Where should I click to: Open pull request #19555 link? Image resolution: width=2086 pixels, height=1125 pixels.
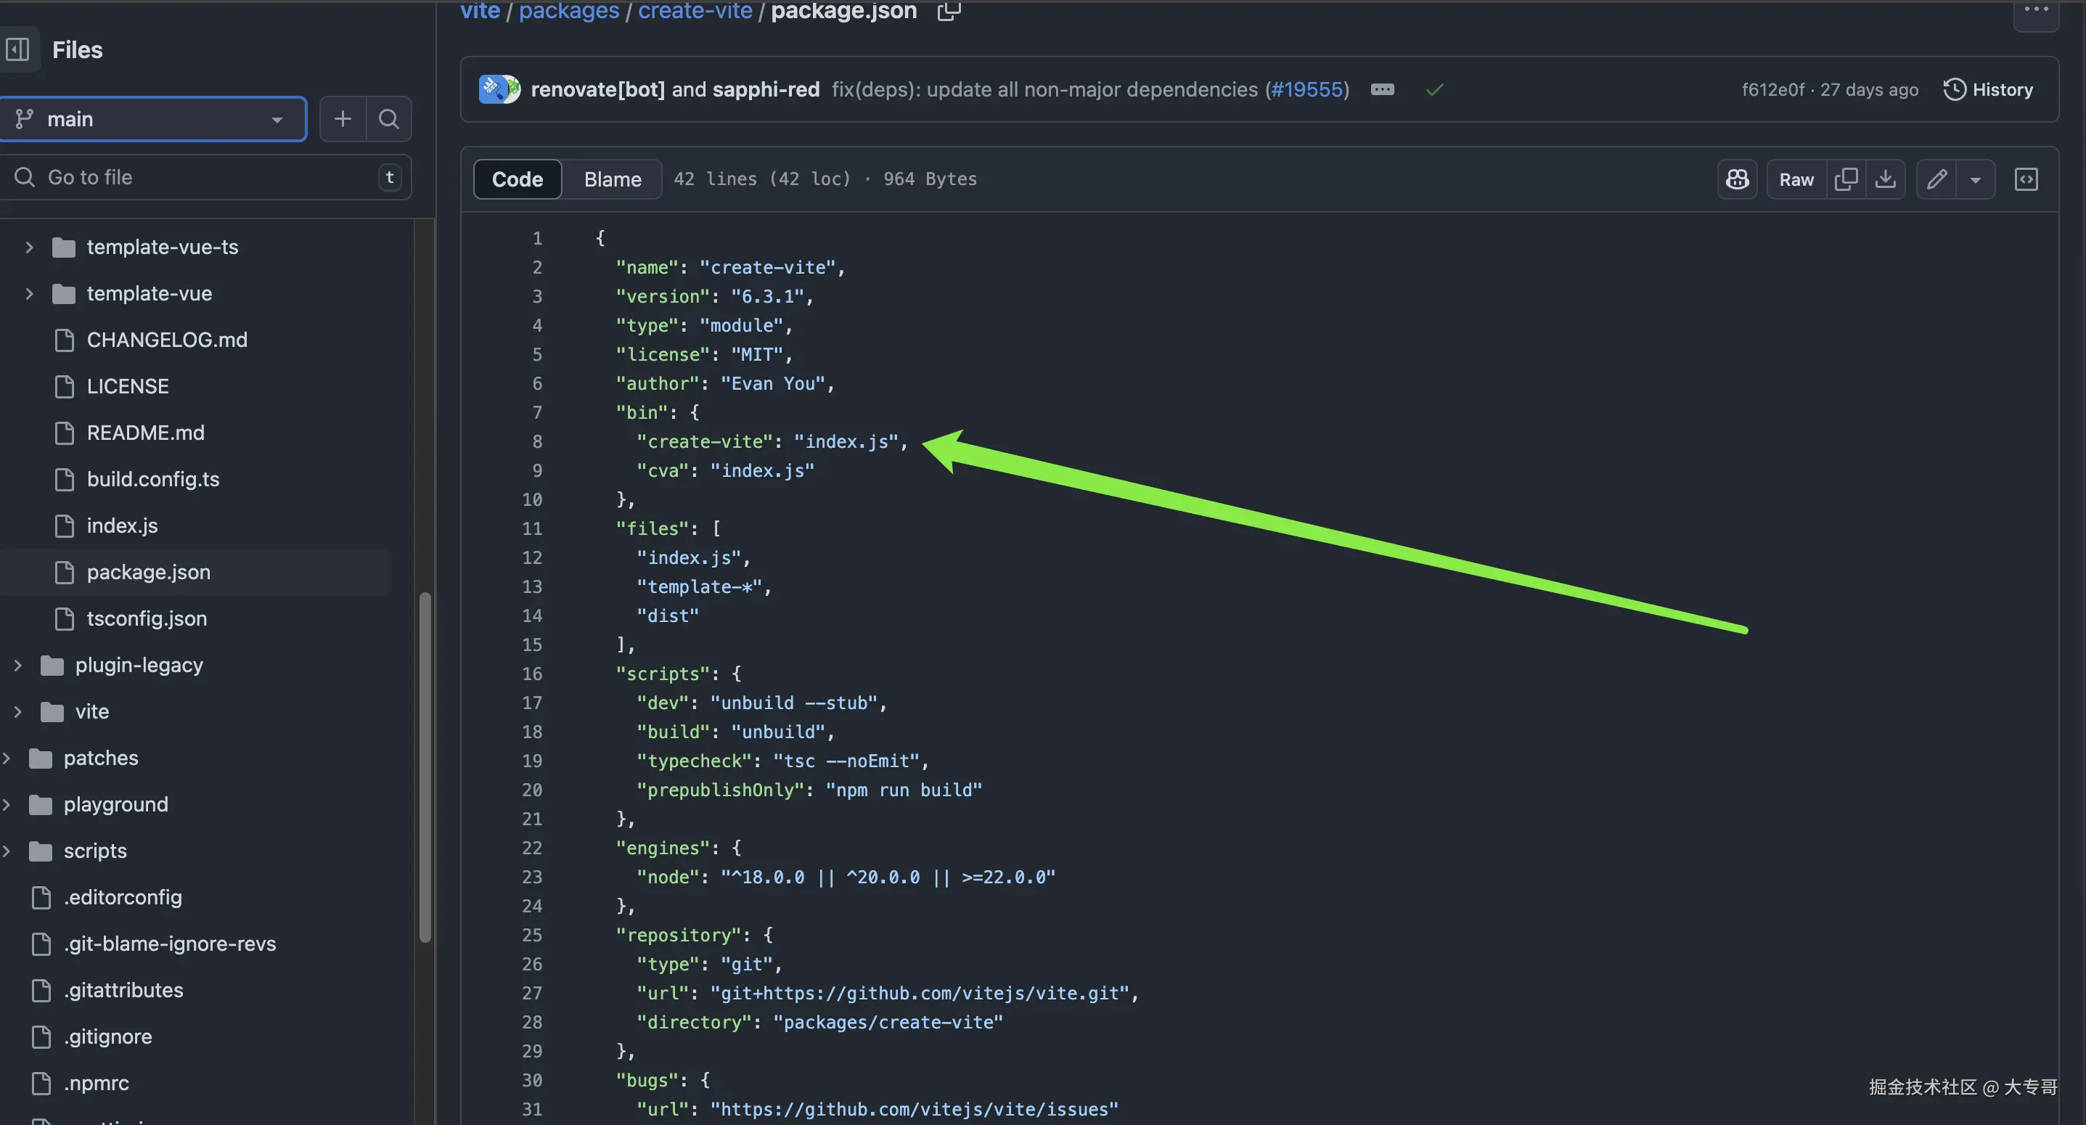1307,89
